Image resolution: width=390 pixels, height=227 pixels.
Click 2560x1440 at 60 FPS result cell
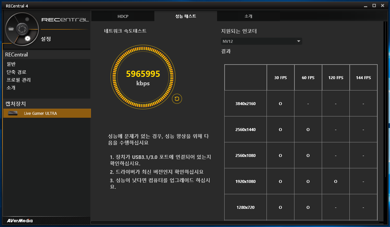pos(308,129)
